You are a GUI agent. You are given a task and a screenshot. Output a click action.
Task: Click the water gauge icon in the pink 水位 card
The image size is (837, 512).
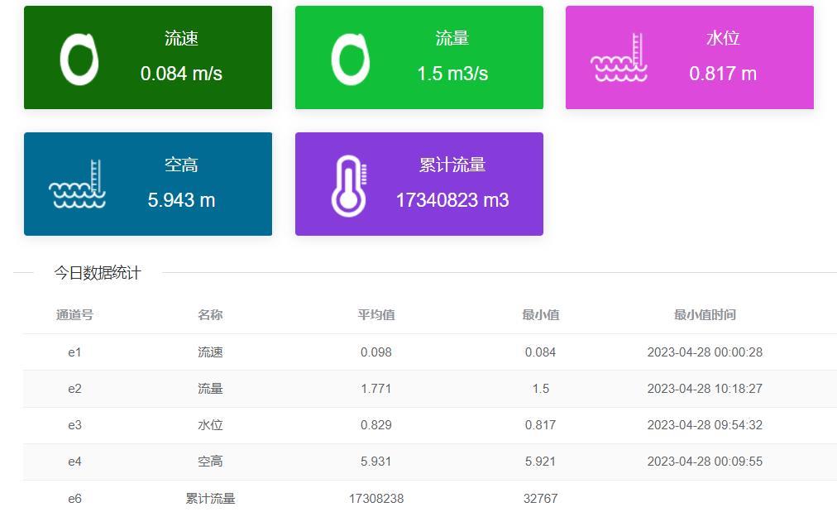click(619, 59)
